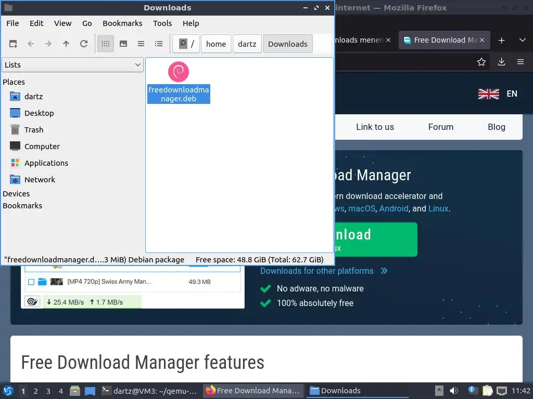
Task: Open the clipboard tray icon
Action: (x=487, y=391)
